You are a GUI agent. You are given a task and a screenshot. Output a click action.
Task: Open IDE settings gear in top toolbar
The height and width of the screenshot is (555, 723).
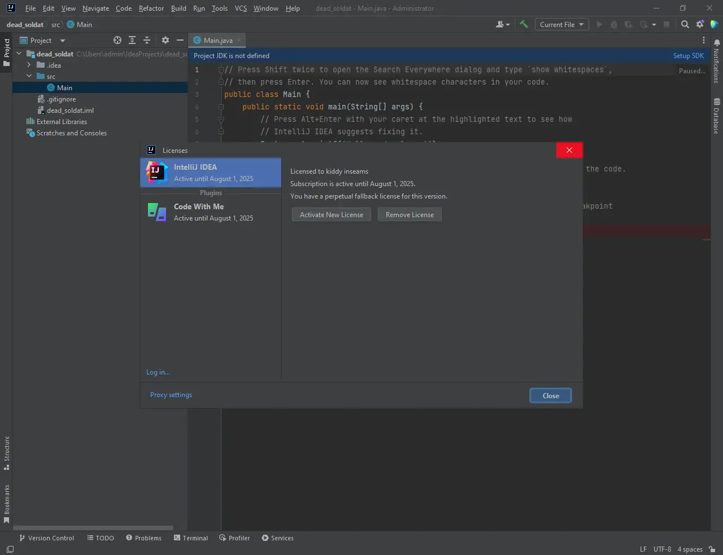pyautogui.click(x=700, y=24)
